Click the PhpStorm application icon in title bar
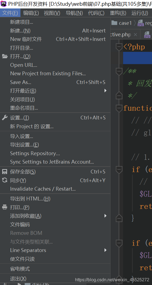This screenshot has width=152, height=285. click(x=4, y=4)
